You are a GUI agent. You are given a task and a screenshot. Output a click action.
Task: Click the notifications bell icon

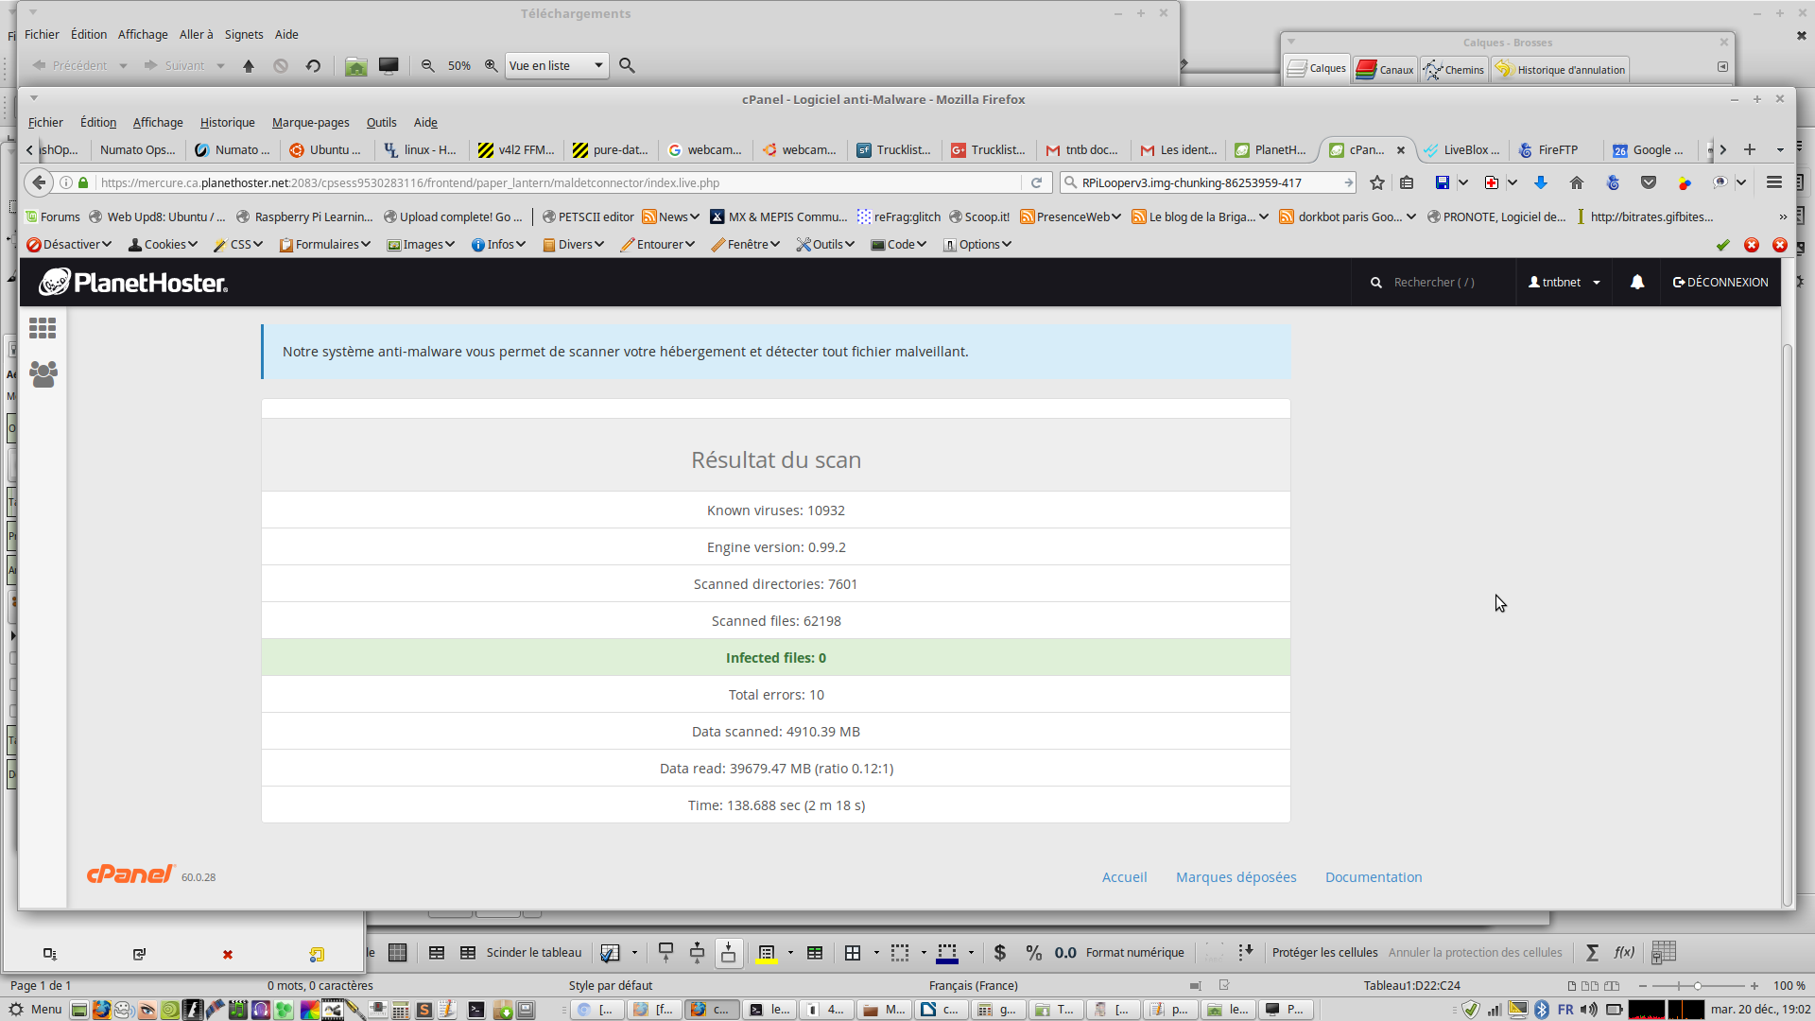coord(1637,282)
